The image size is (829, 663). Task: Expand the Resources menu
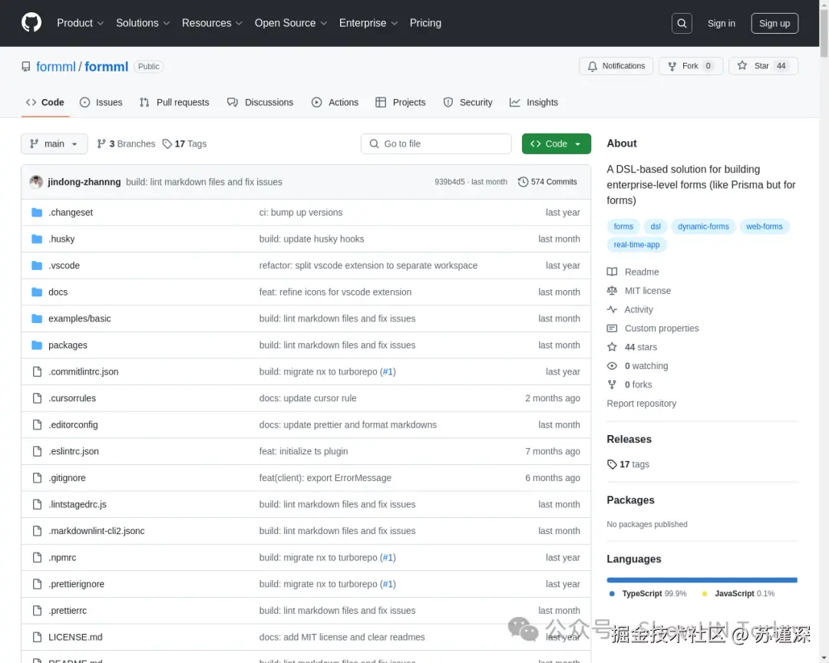[212, 23]
